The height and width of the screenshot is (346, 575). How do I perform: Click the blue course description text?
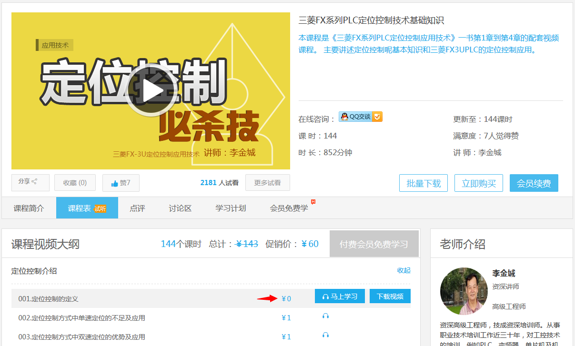429,44
